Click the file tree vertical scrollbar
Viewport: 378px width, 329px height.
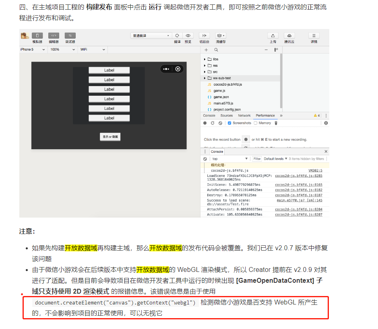[281, 81]
